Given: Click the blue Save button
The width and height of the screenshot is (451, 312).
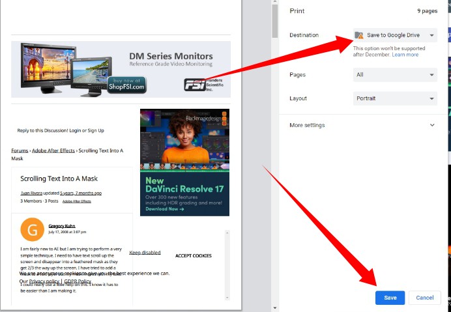Looking at the screenshot, I should click(390, 298).
